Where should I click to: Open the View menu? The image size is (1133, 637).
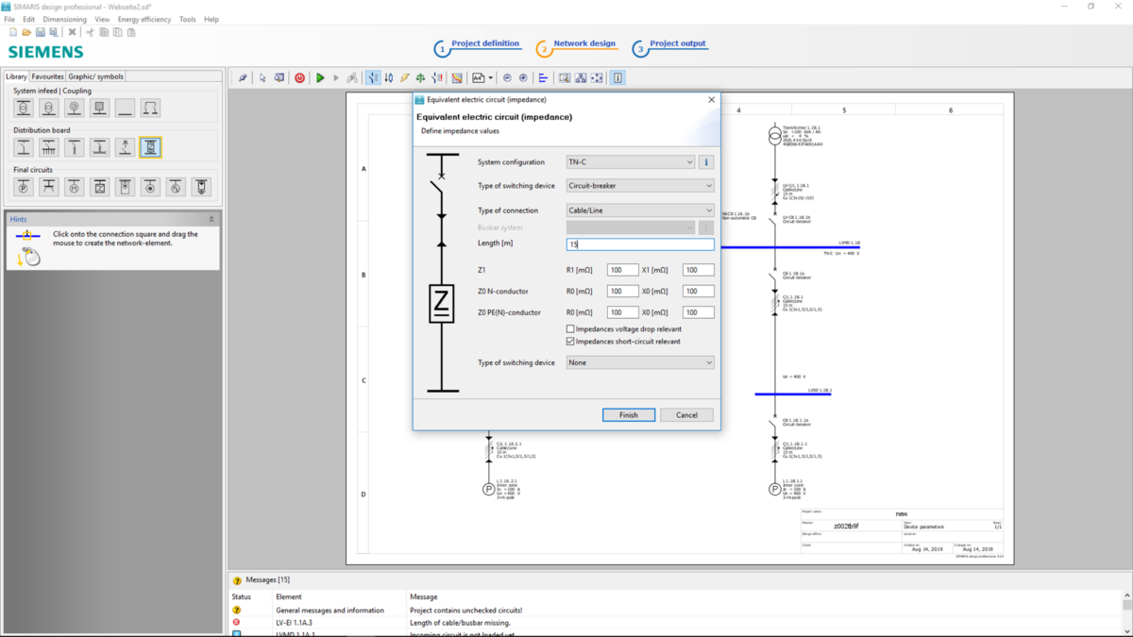click(102, 19)
